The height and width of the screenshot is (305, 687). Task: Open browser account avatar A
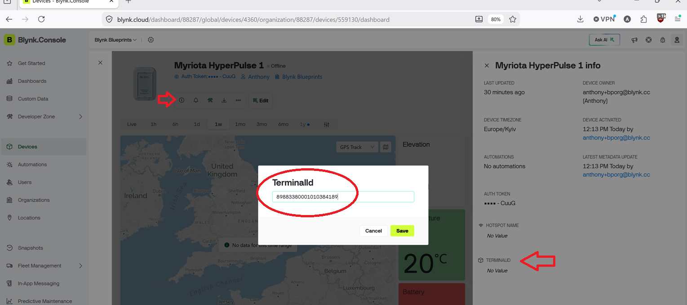[627, 19]
